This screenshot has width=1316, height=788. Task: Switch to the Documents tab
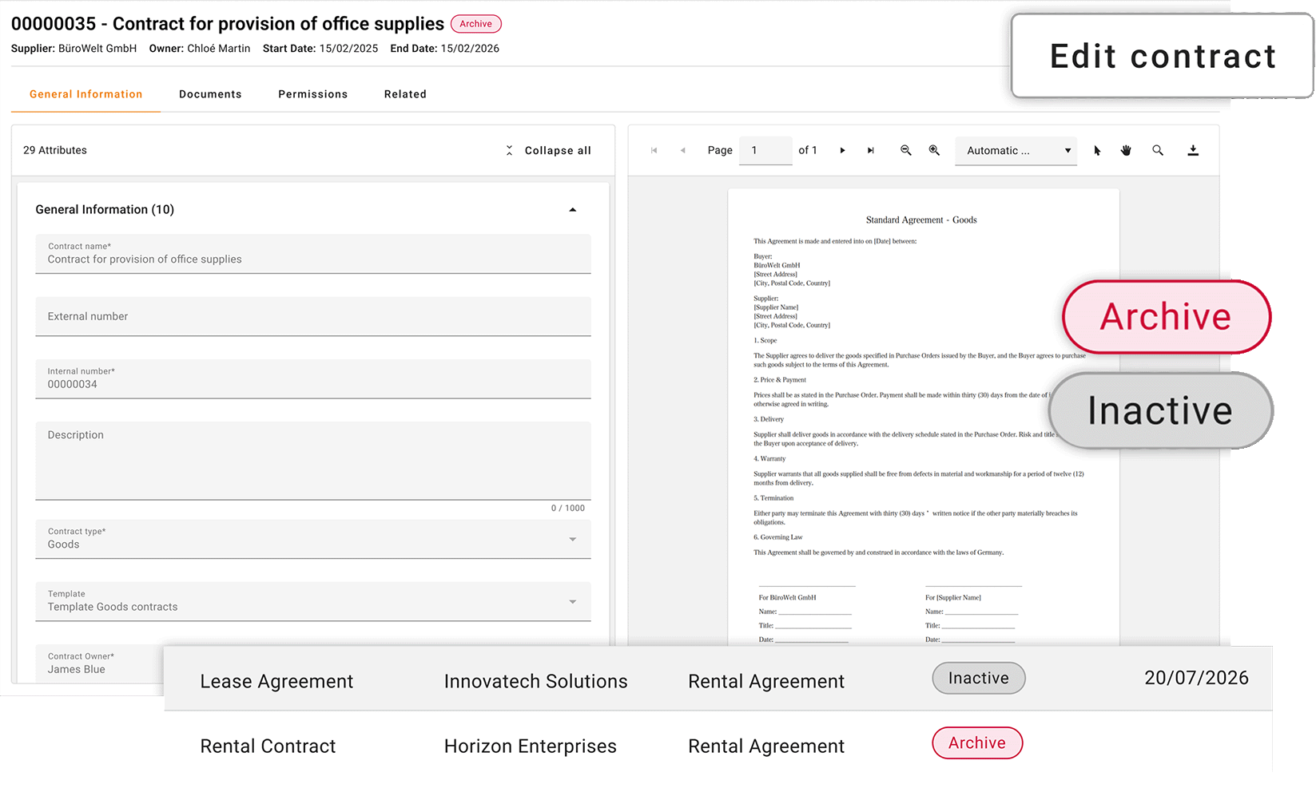click(210, 94)
